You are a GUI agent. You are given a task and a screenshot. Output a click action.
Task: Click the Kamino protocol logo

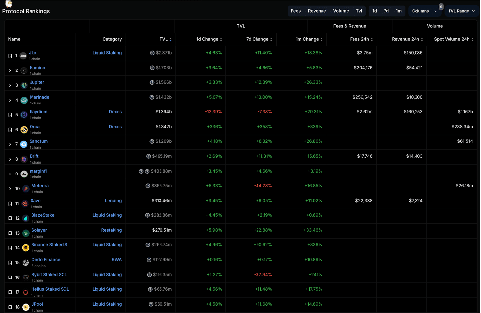pos(24,70)
